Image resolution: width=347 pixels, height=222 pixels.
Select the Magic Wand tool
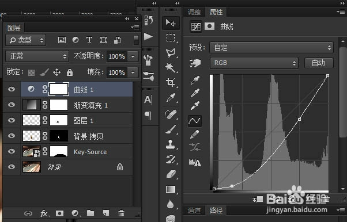point(171,68)
